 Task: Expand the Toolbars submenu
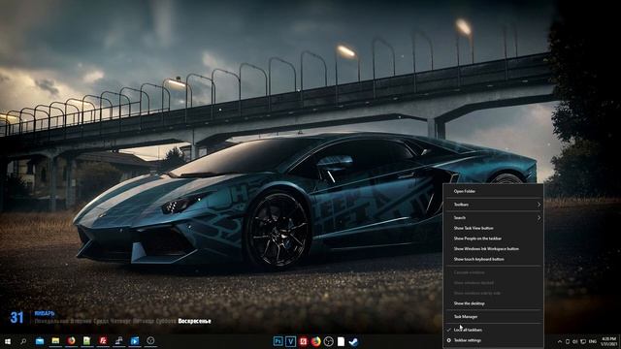[493, 205]
